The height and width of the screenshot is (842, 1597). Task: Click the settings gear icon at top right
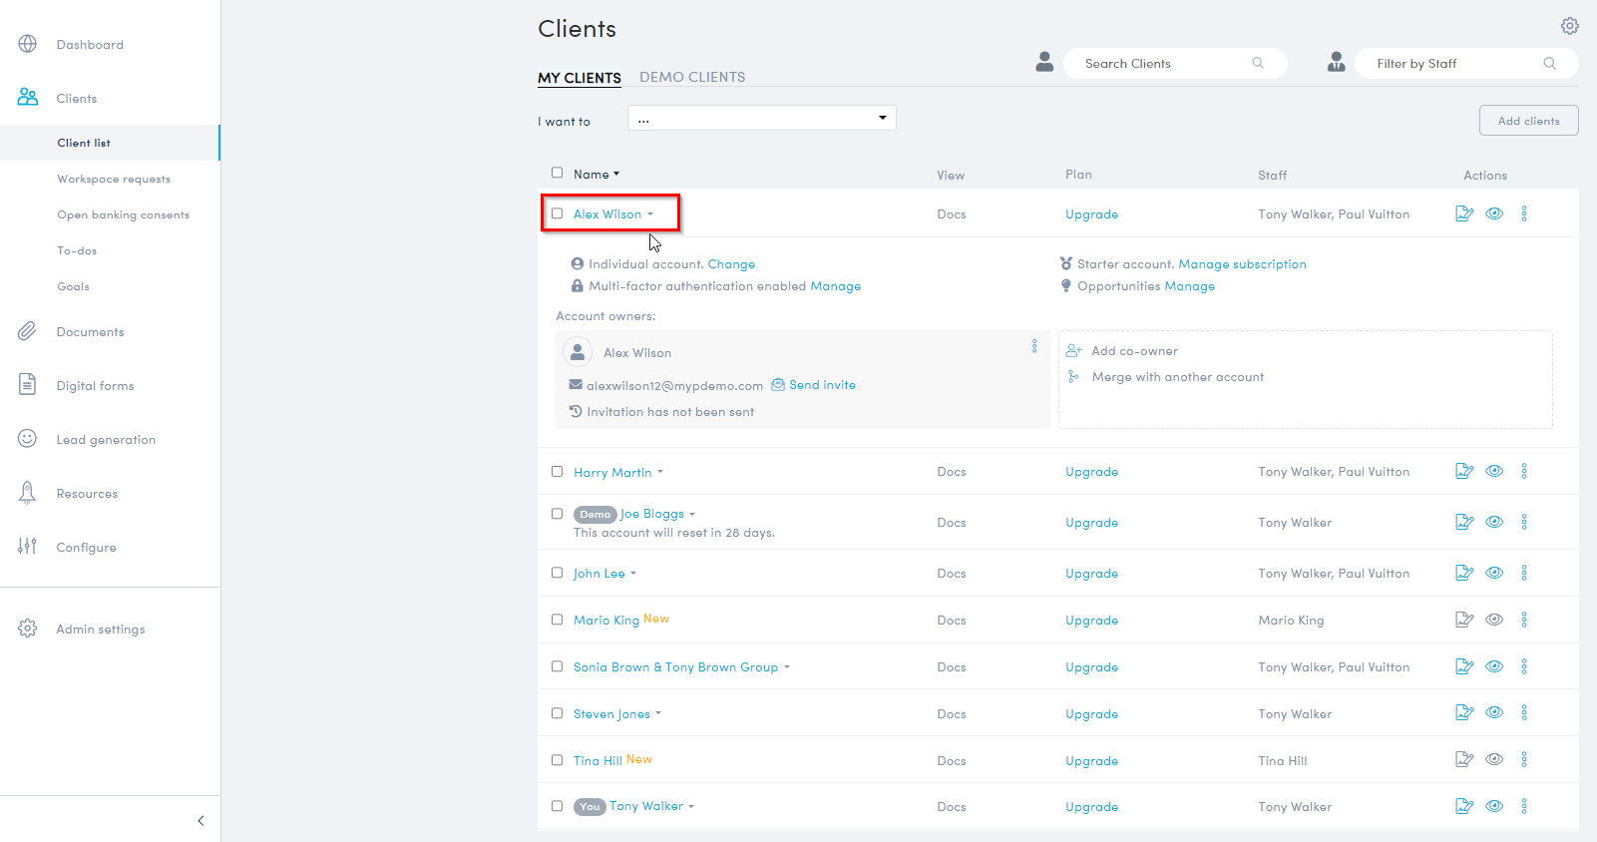pos(1569,26)
